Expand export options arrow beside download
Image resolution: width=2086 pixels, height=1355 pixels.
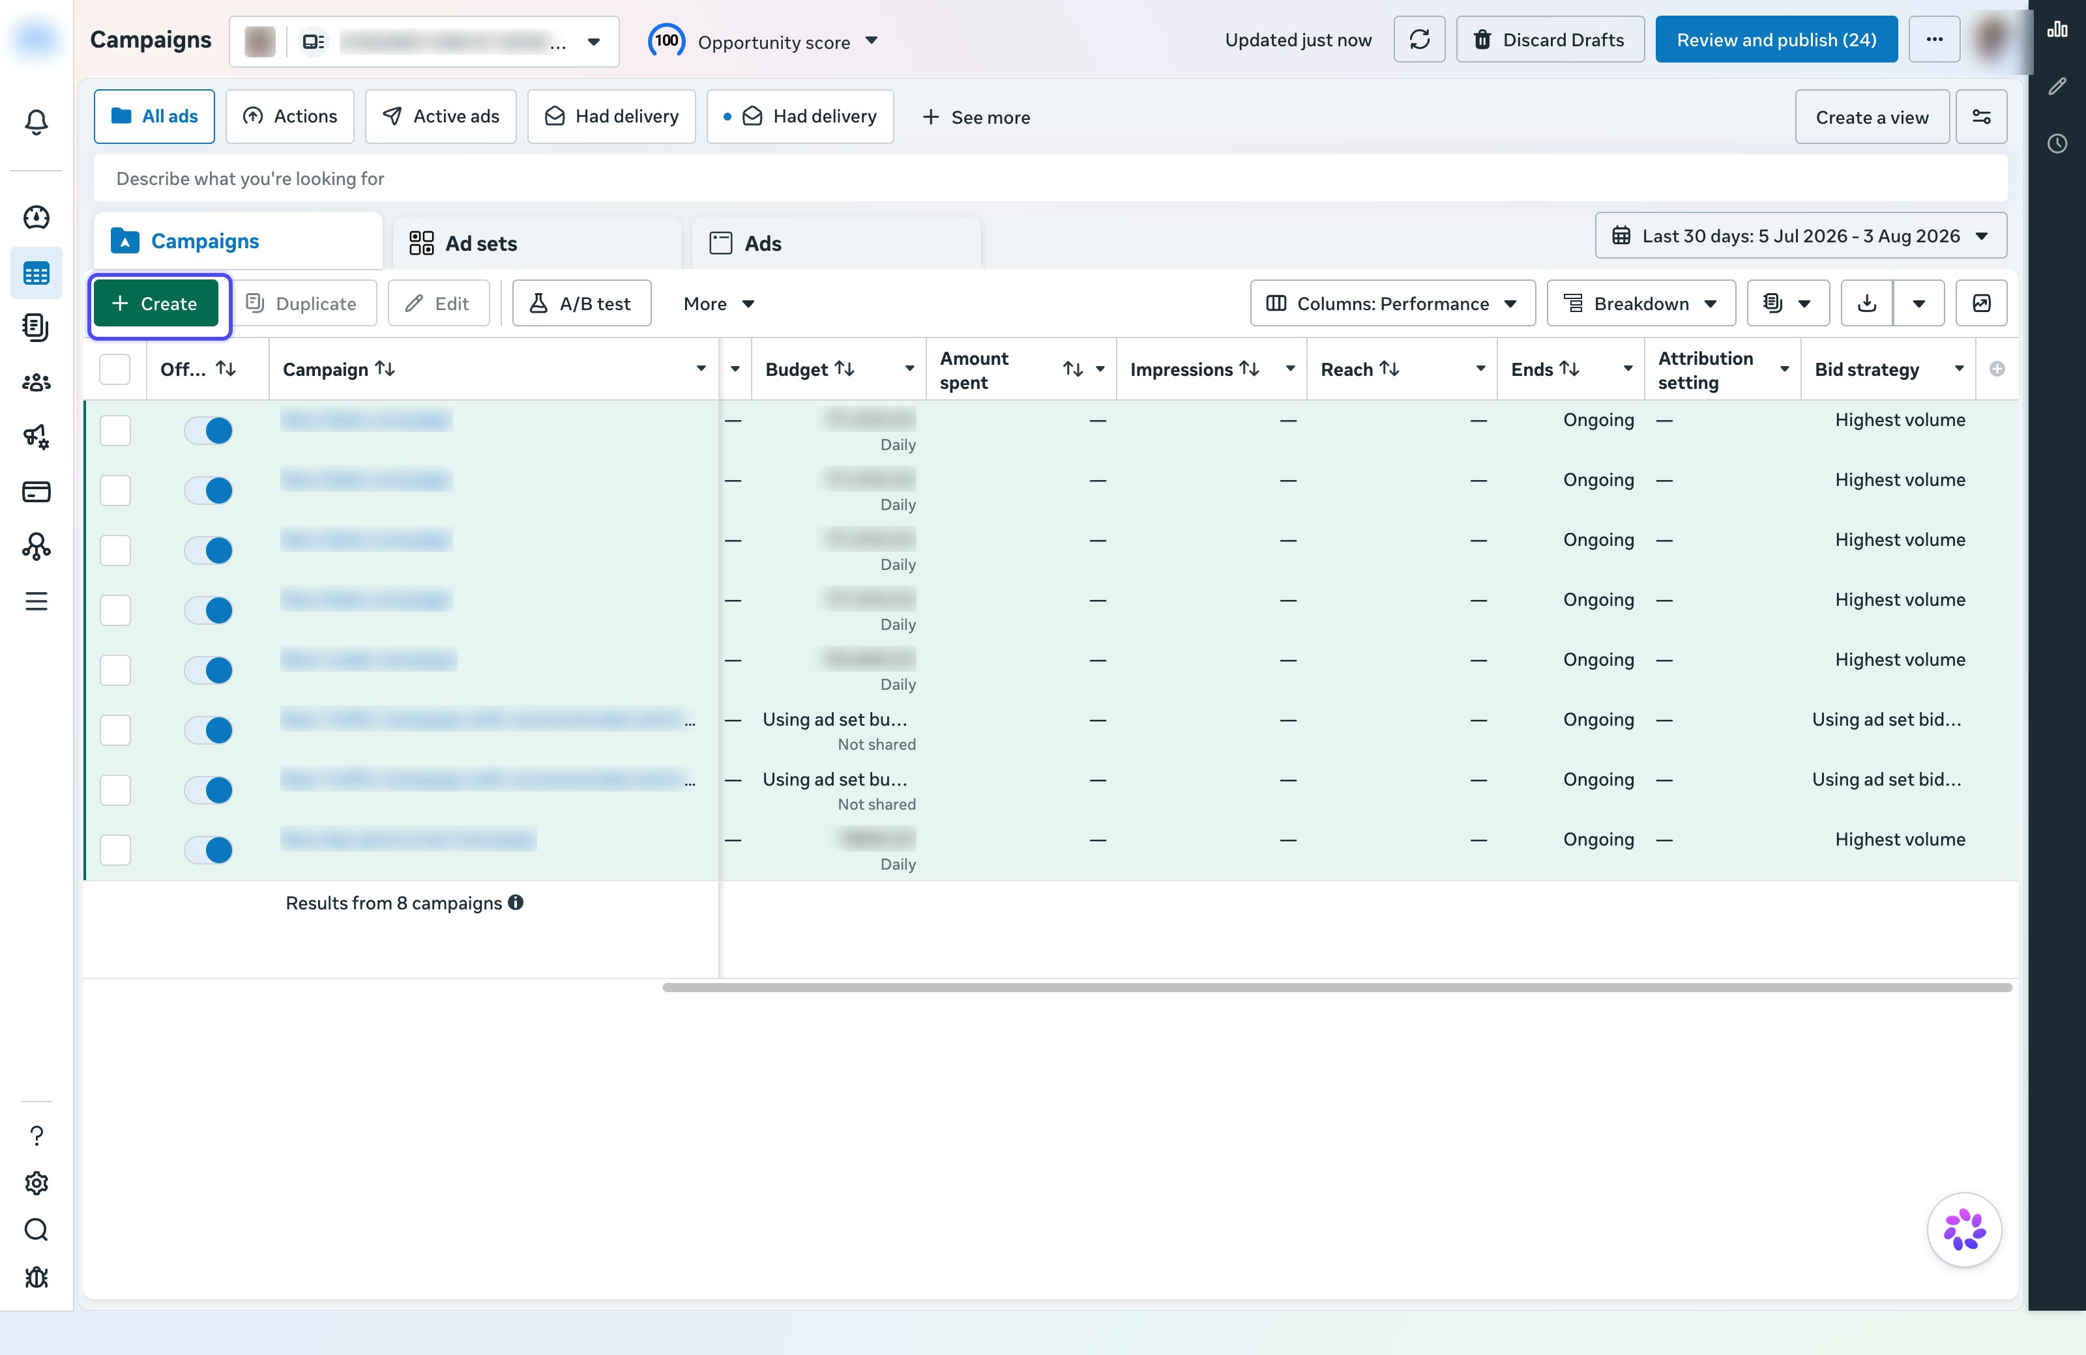pos(1918,303)
